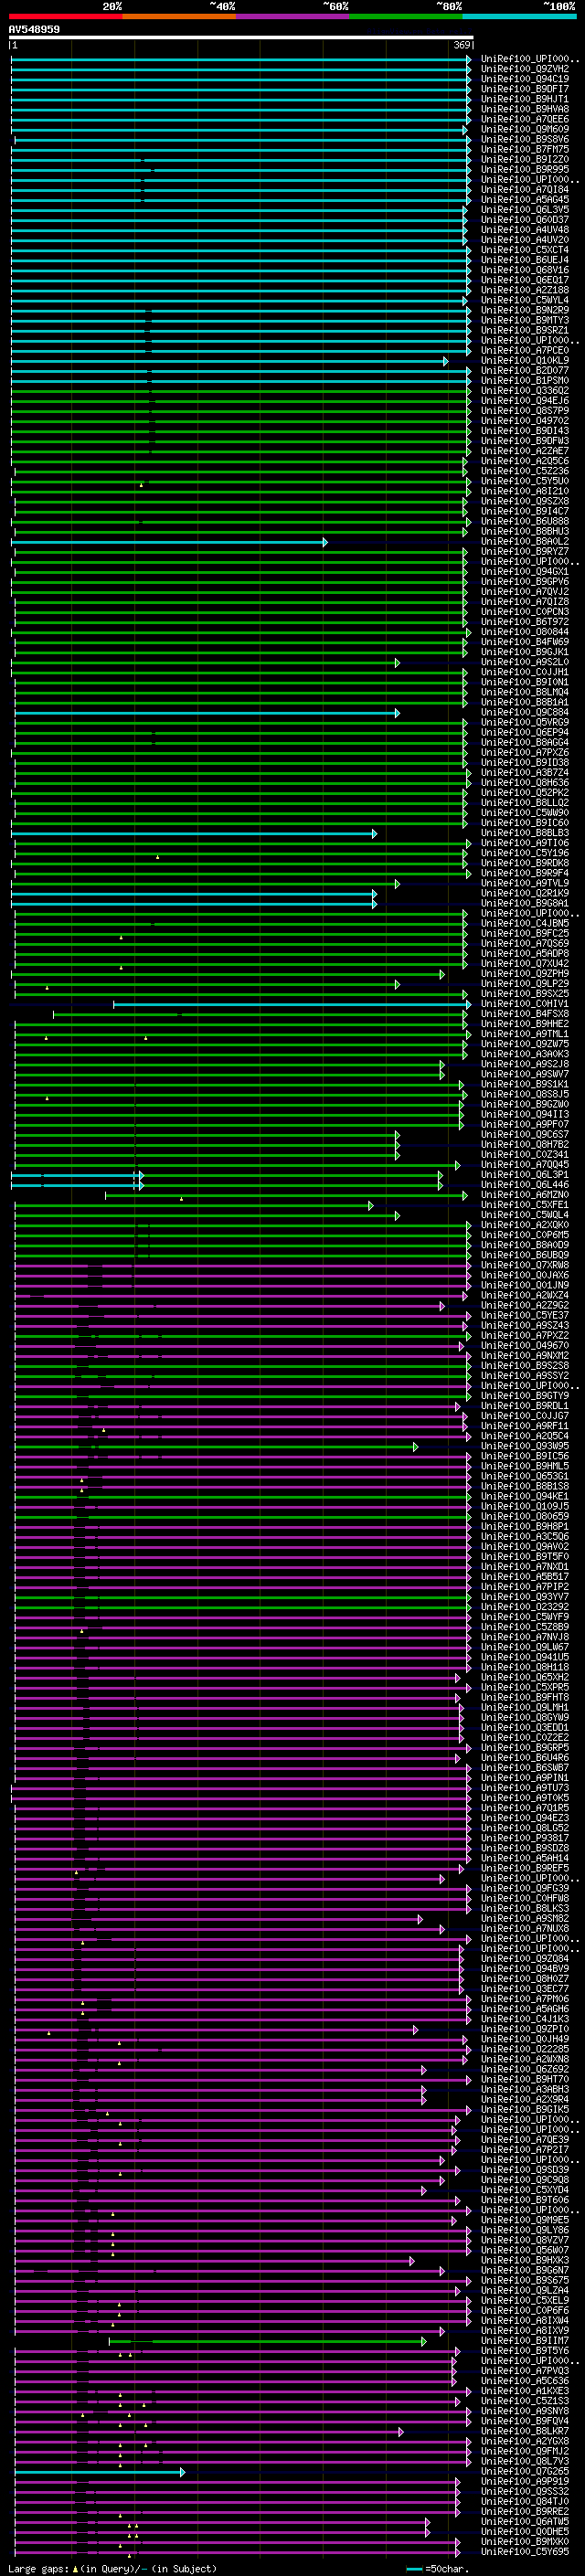Select hit label UniRef100_C5XCT4
585x2576 pixels.
point(525,250)
